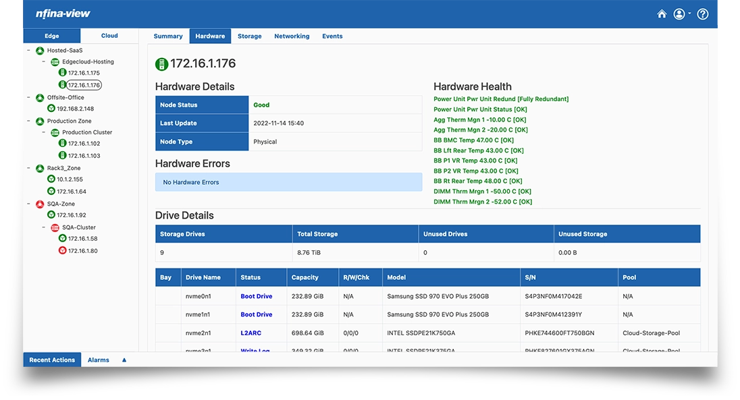Collapse the SQA-Cluster tree node
Viewport: 740px width, 400px height.
click(43, 227)
